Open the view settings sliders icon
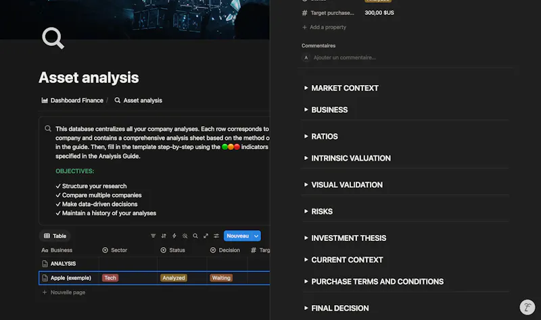Viewport: 541px width, 320px height. pos(216,236)
